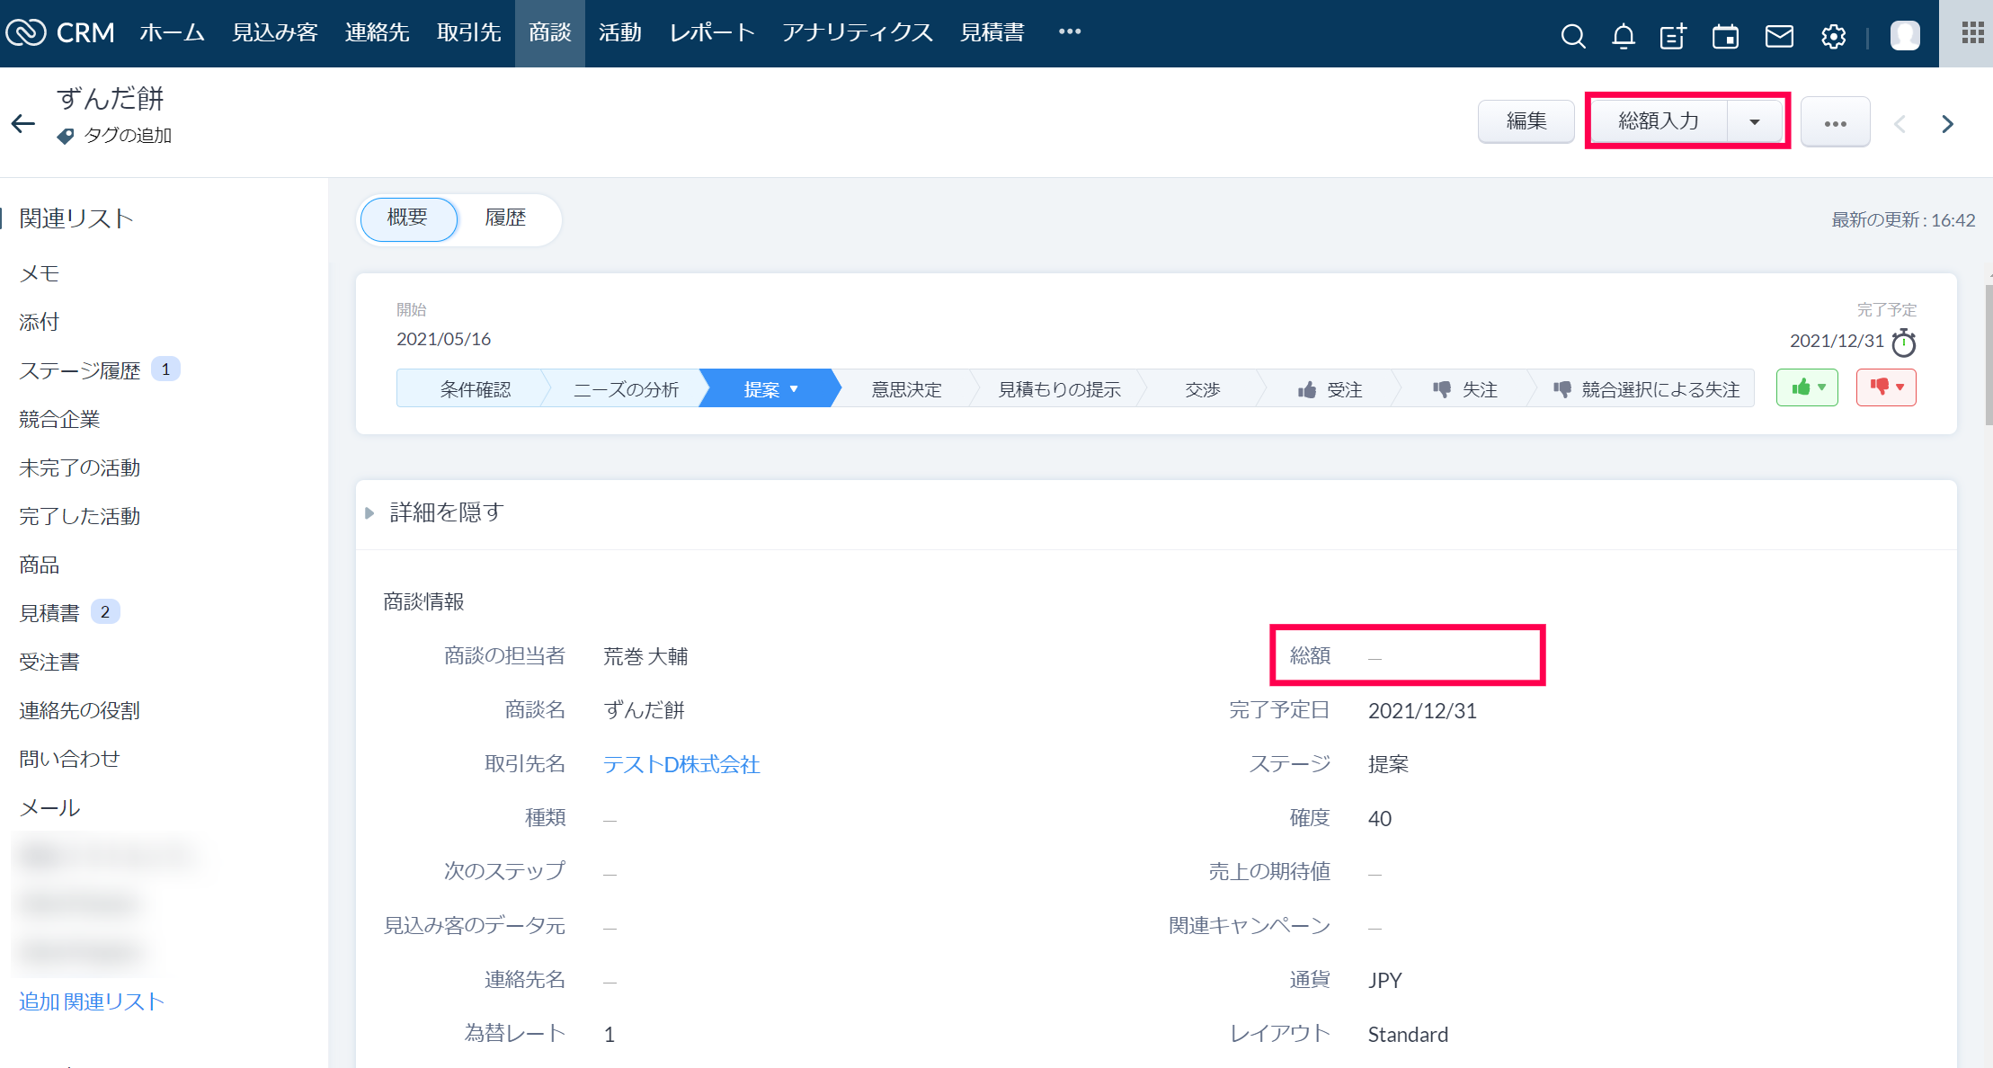
Task: Open the search icon in top bar
Action: pos(1572,36)
